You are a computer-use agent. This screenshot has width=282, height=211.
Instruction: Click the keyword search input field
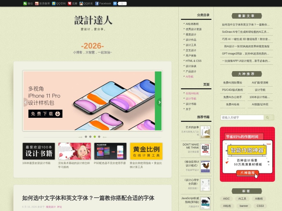click(x=242, y=117)
